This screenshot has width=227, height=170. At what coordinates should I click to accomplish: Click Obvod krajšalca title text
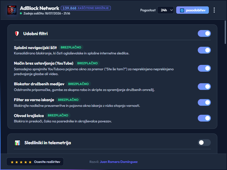tap(29, 116)
